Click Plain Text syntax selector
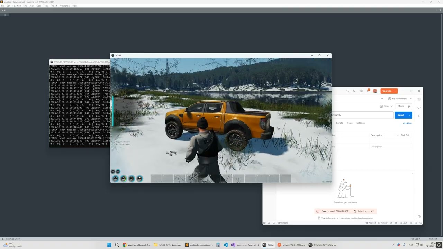 point(433,239)
